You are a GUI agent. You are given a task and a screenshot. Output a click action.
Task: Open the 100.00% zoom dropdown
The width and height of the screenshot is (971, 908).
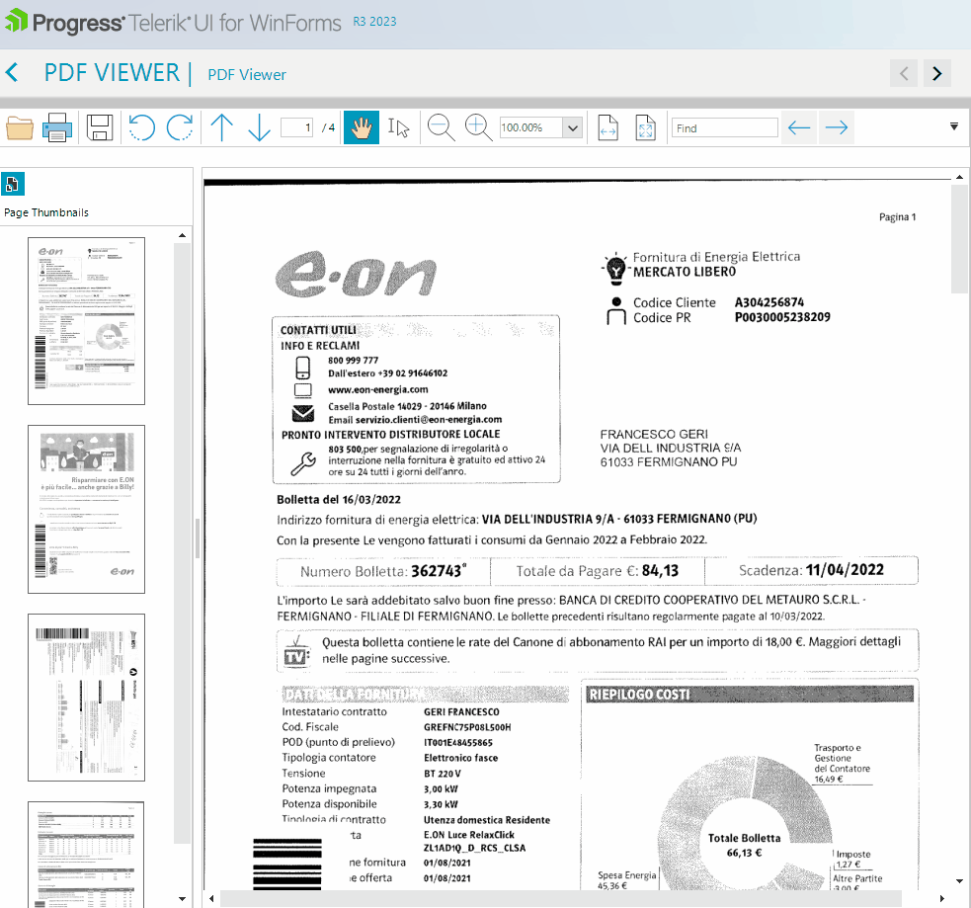pyautogui.click(x=572, y=128)
